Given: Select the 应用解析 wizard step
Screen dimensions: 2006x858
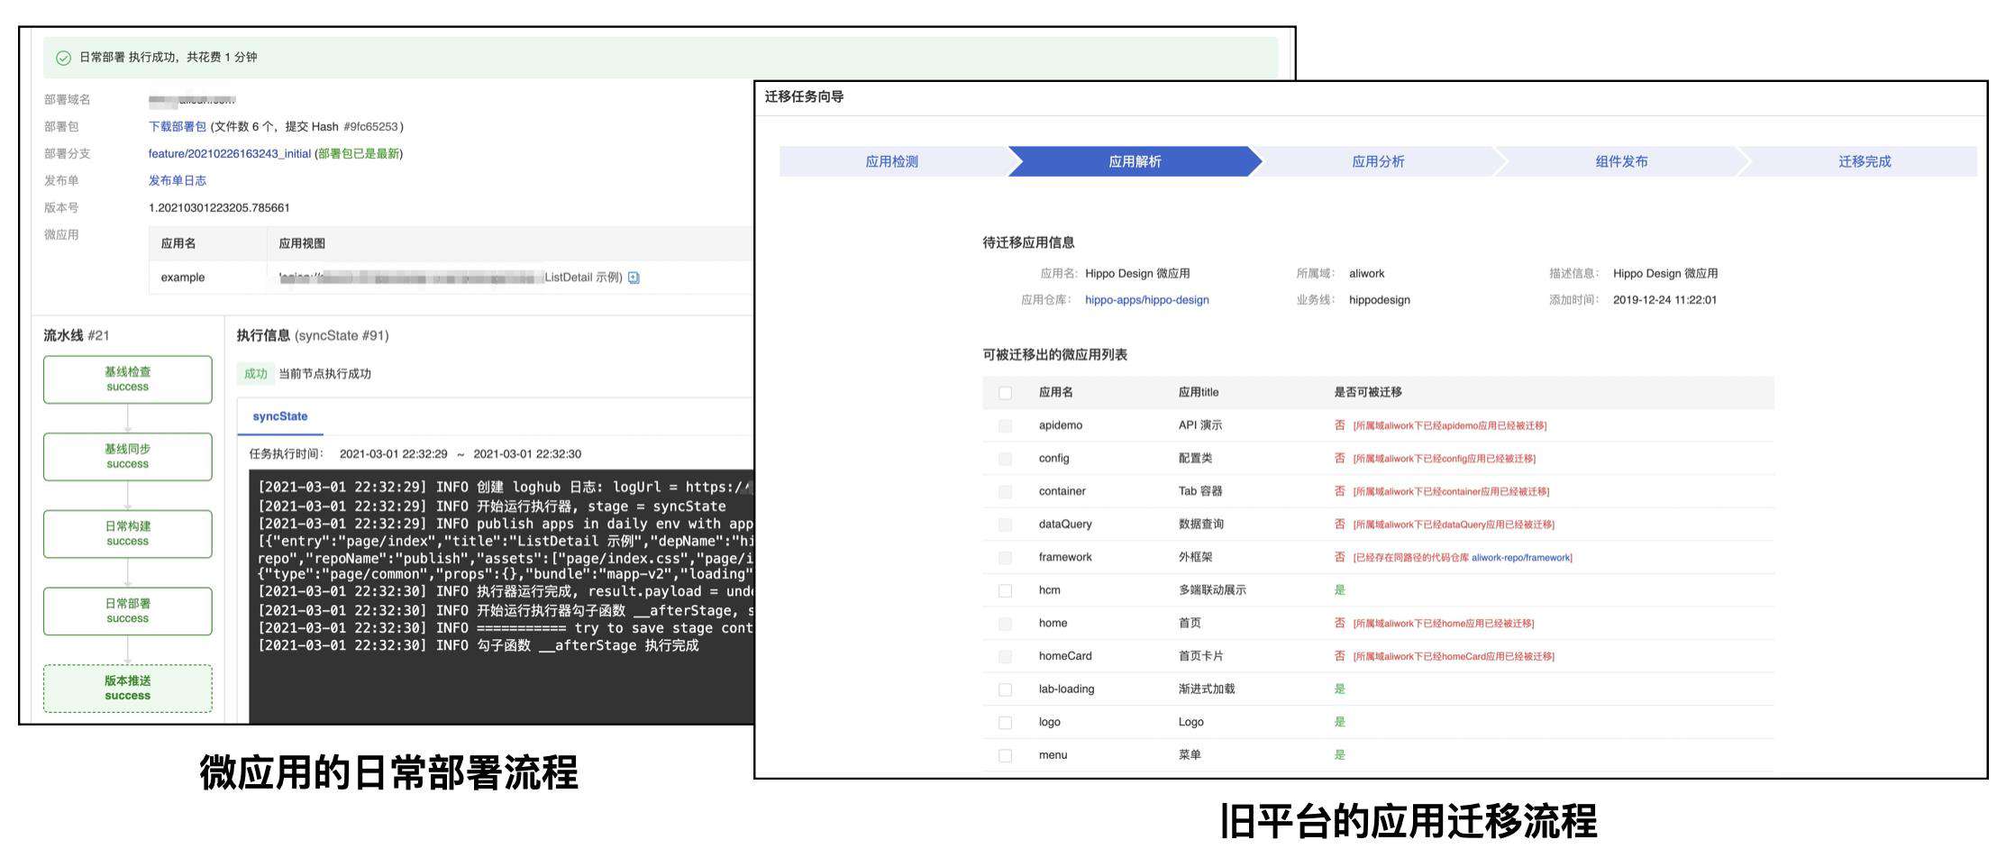Looking at the screenshot, I should 1135,161.
